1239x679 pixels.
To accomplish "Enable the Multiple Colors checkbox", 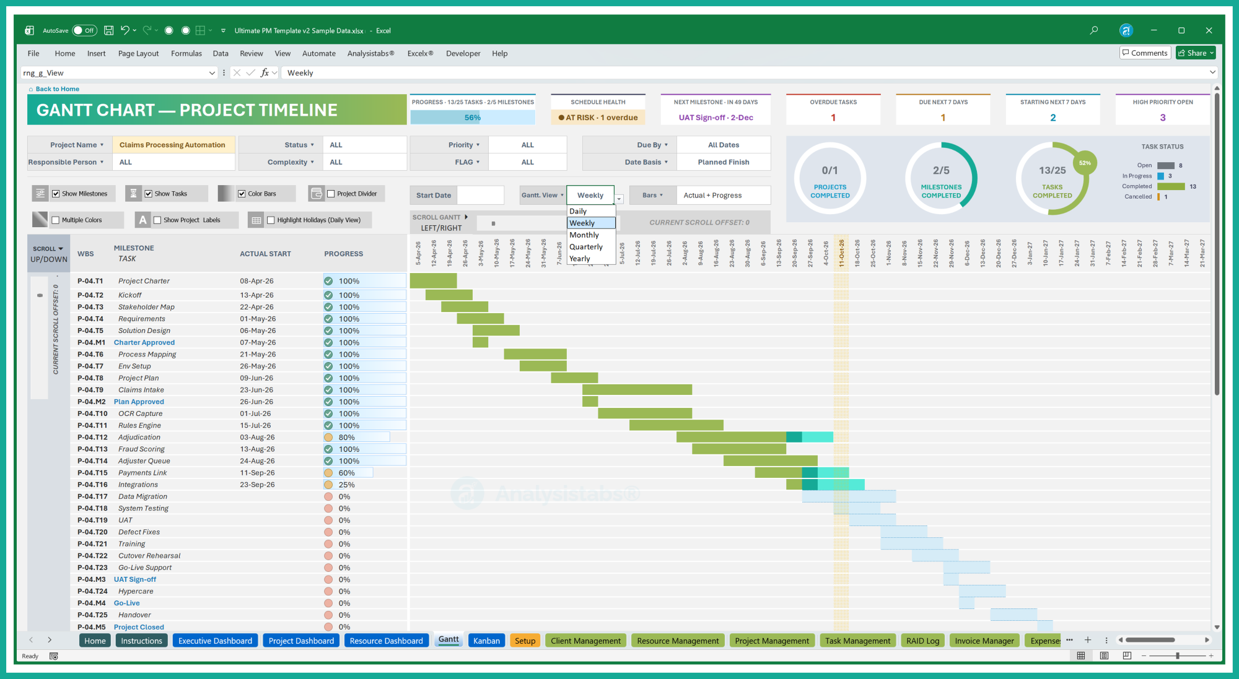I will (x=56, y=220).
